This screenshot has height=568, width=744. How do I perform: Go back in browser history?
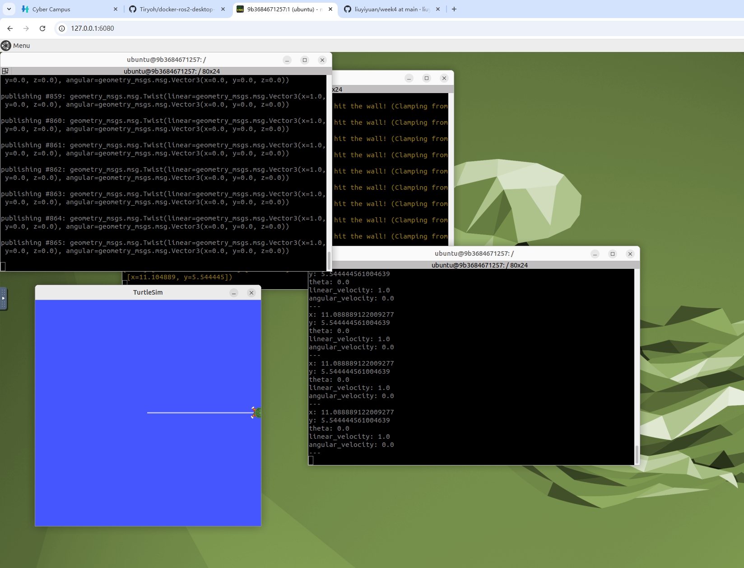(x=10, y=28)
